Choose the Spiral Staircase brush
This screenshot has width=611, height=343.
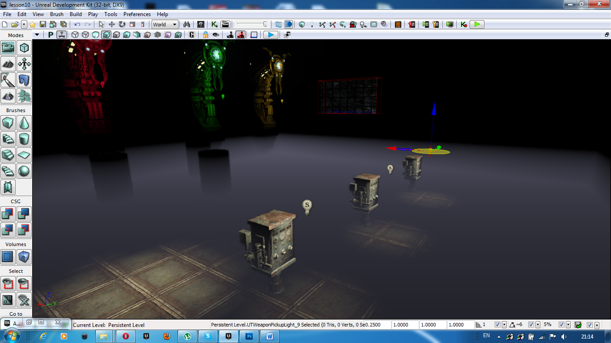pos(8,171)
